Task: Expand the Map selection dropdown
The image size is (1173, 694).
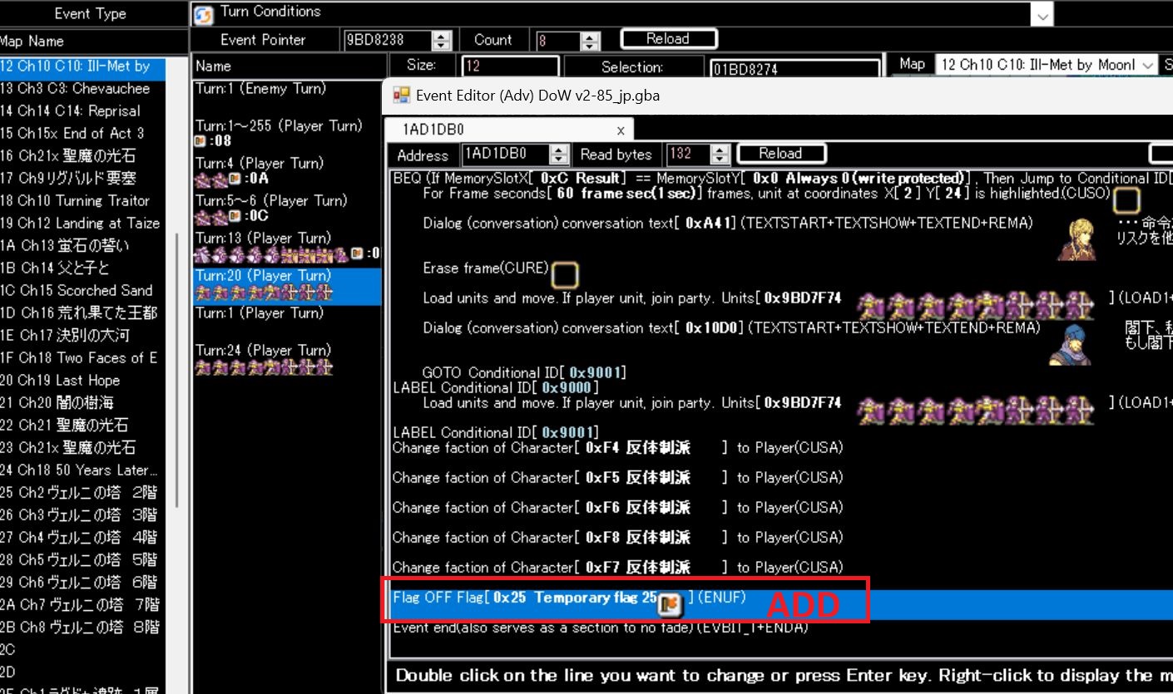Action: coord(1148,65)
